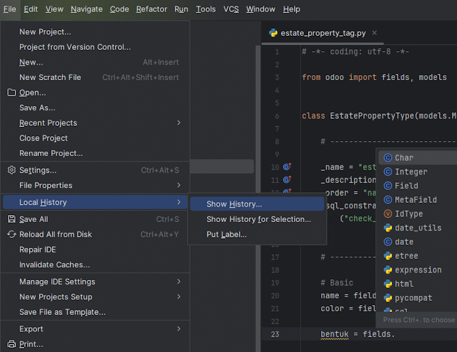Click the 'from odoo import' line
The height and width of the screenshot is (352, 457).
374,78
